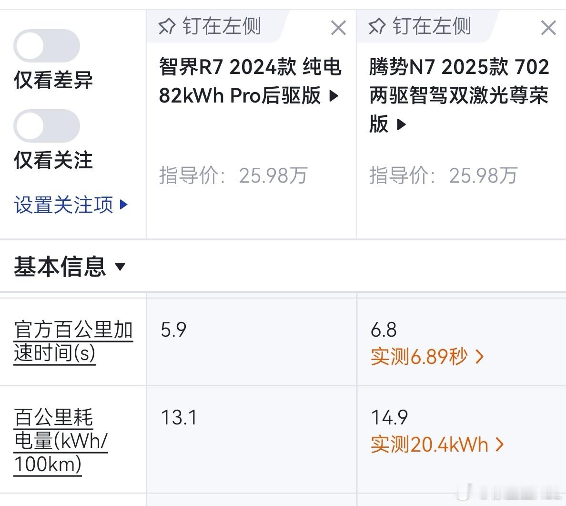Click arrow beside 实测20.4kWh

(500, 444)
